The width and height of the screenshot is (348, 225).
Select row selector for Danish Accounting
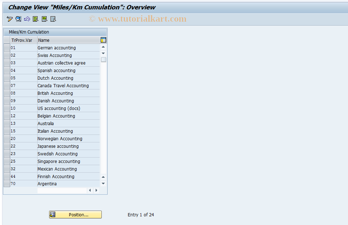7,101
